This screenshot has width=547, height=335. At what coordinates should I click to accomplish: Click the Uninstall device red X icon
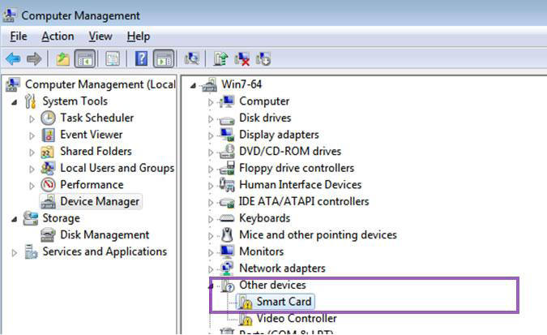coord(241,58)
